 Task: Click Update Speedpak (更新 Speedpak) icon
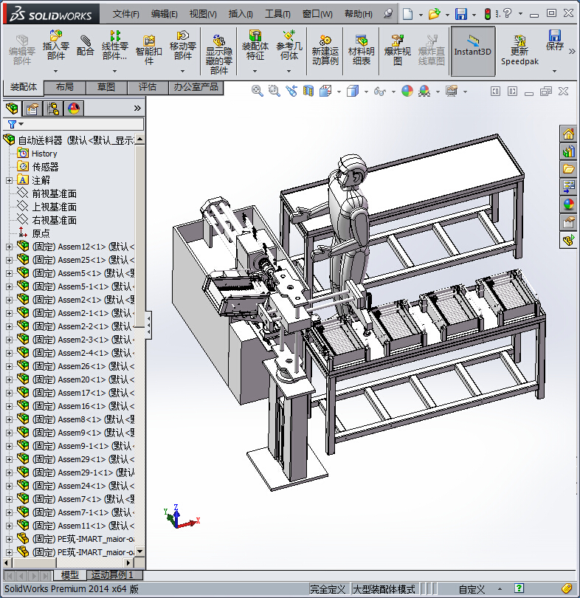[x=519, y=50]
